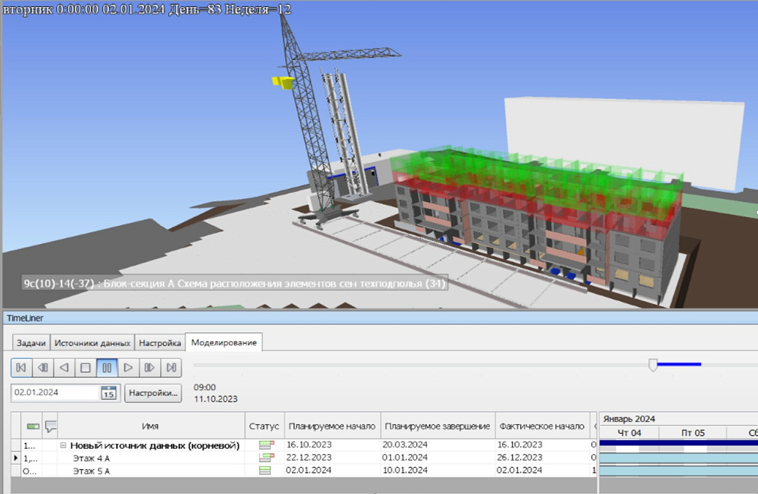Click the comments column header icon
Screen dimensions: 758x494
[x=51, y=427]
